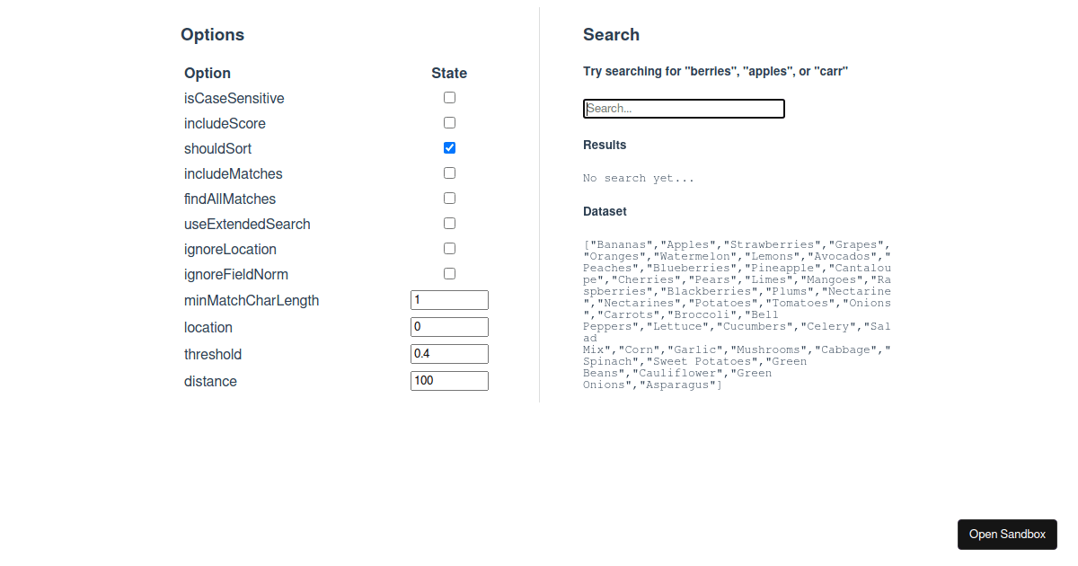Screen dimensions: 1078x566
Task: Click the State column header
Action: click(x=449, y=74)
